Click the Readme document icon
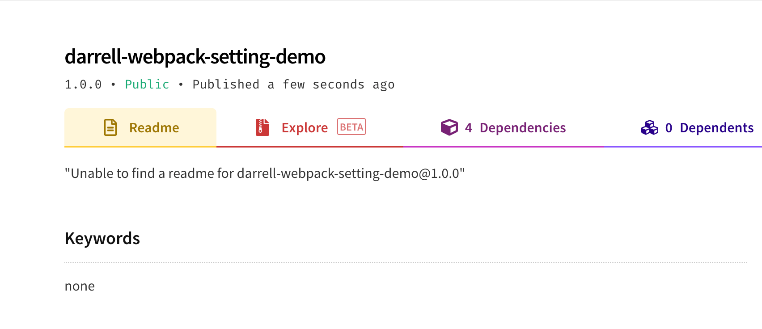 click(x=110, y=127)
